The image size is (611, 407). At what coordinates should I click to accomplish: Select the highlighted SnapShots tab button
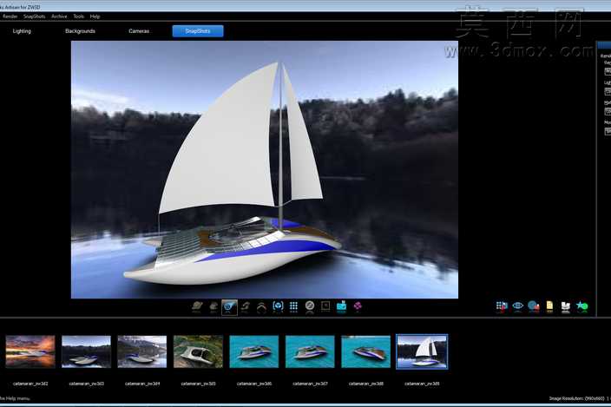point(198,31)
